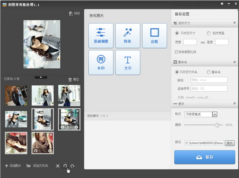Collapse the 重命名 section chevron
Viewport: 239px width, 178px height.
click(x=235, y=62)
